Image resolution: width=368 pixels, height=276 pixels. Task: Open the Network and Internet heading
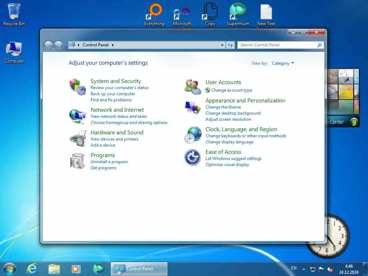coord(117,110)
